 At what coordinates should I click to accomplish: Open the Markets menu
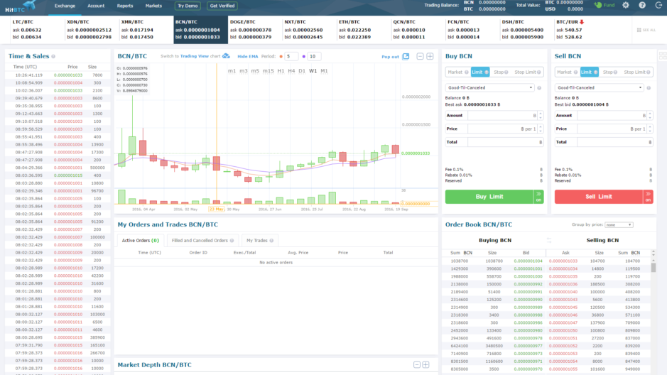point(153,6)
